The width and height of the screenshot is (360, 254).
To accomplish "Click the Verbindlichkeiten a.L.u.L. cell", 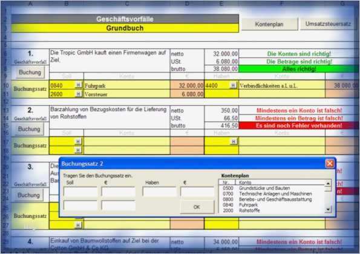I will point(282,85).
